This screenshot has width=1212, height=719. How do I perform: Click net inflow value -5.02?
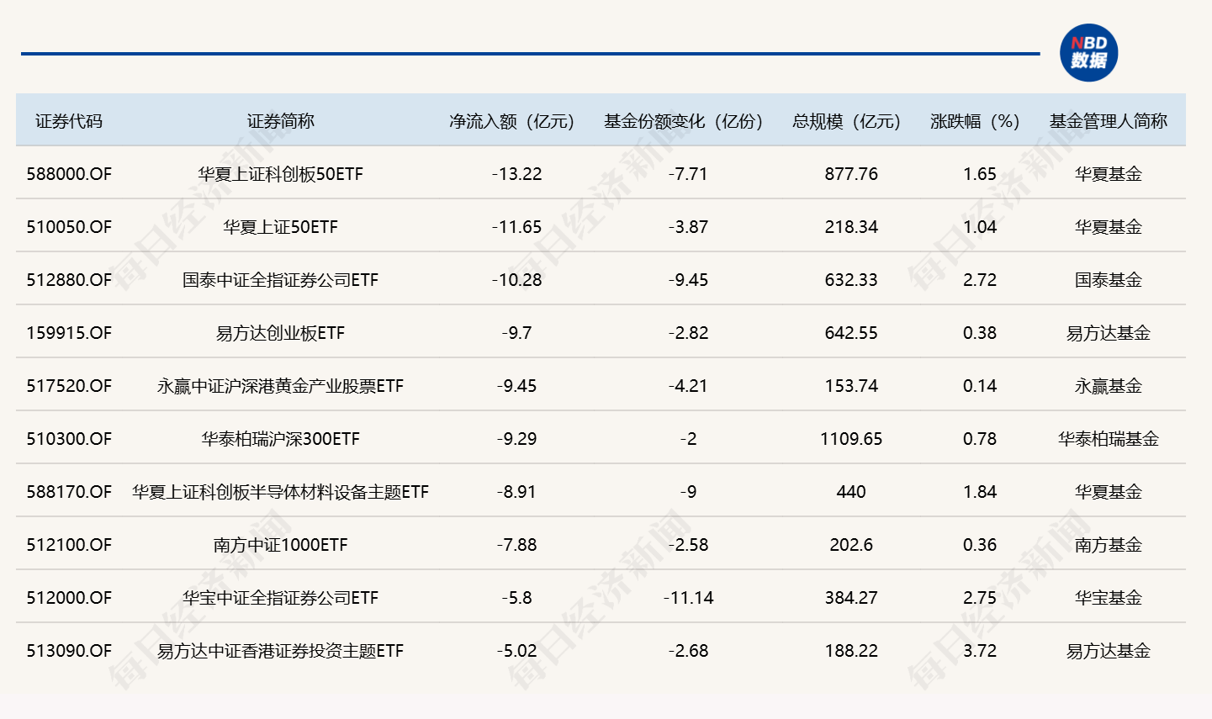(x=517, y=651)
